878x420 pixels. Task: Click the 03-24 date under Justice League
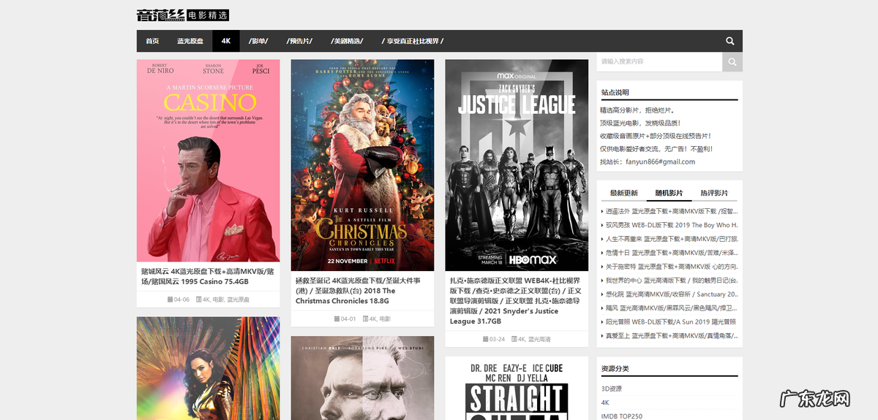(x=497, y=339)
